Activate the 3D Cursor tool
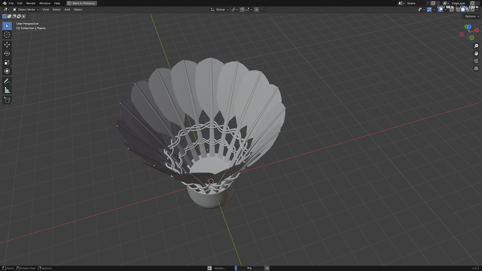The image size is (482, 271). point(7,35)
